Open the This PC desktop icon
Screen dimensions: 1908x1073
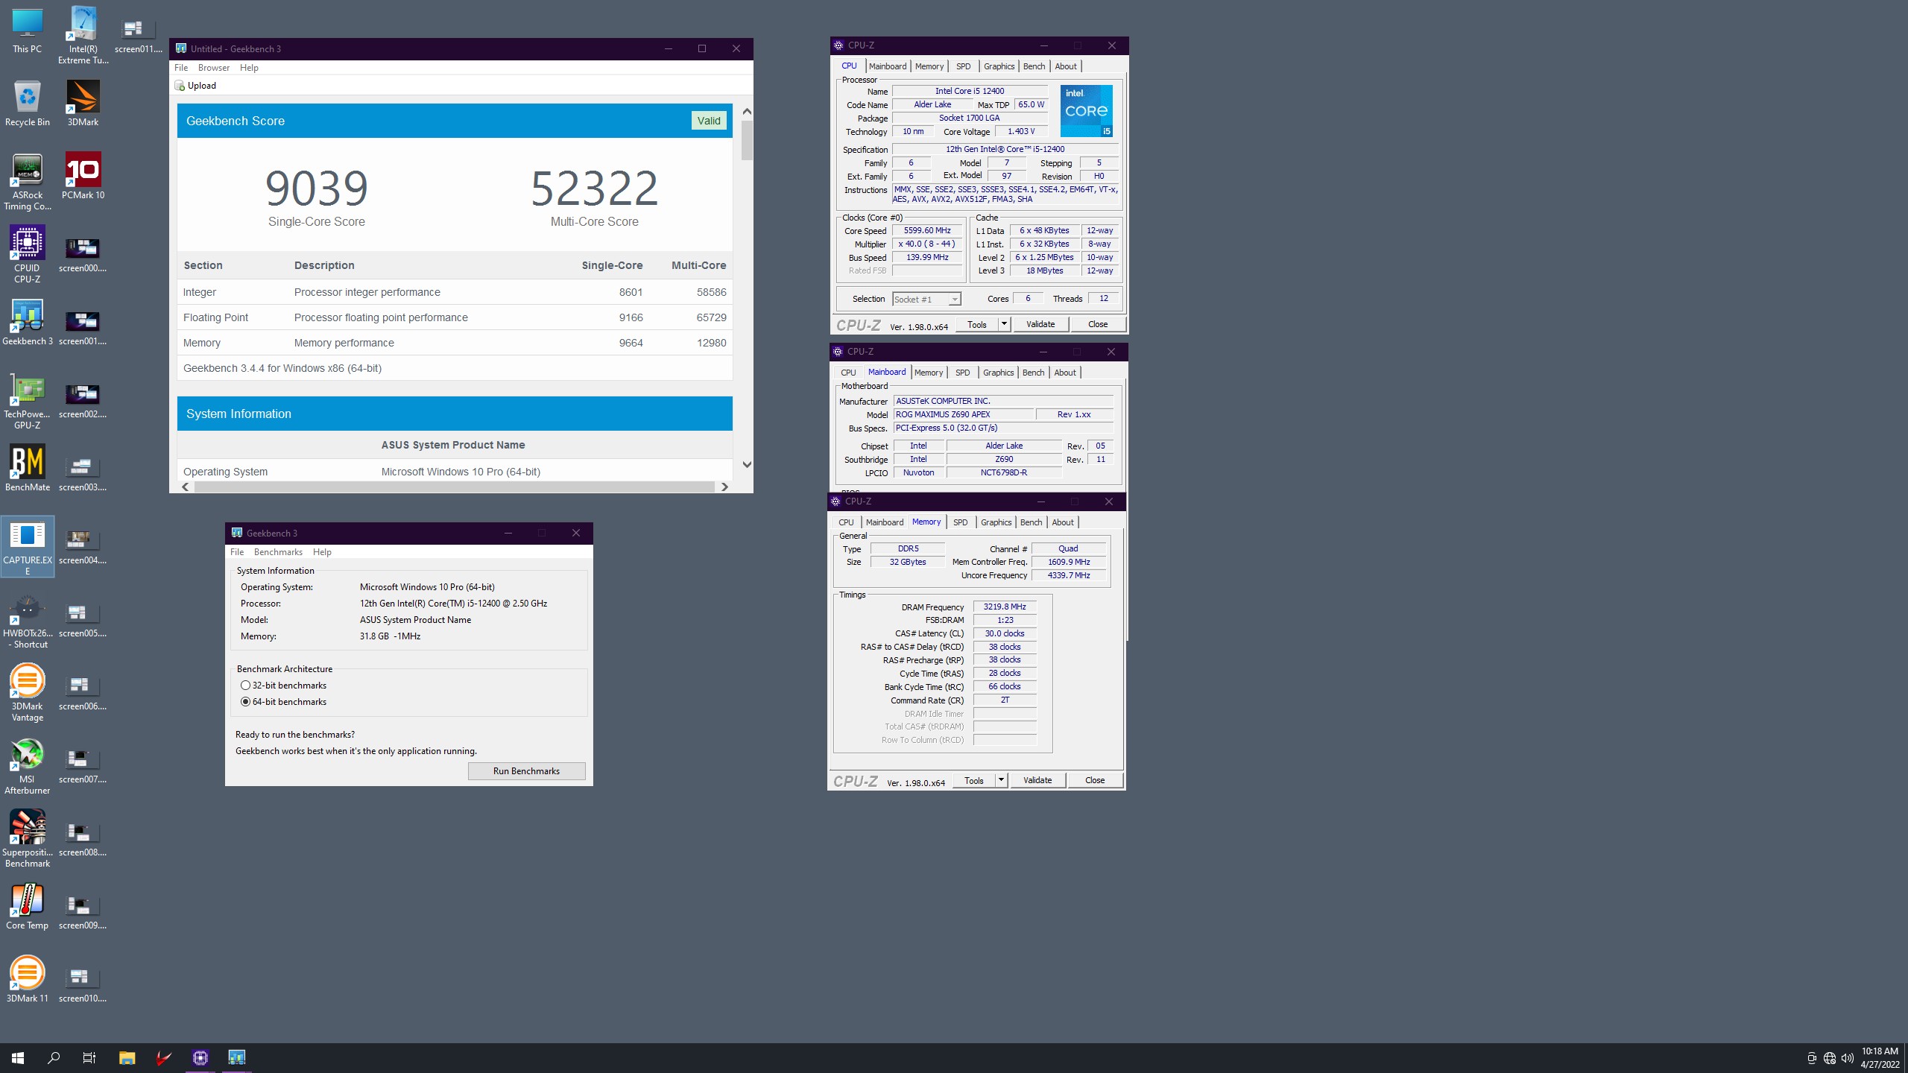(28, 31)
